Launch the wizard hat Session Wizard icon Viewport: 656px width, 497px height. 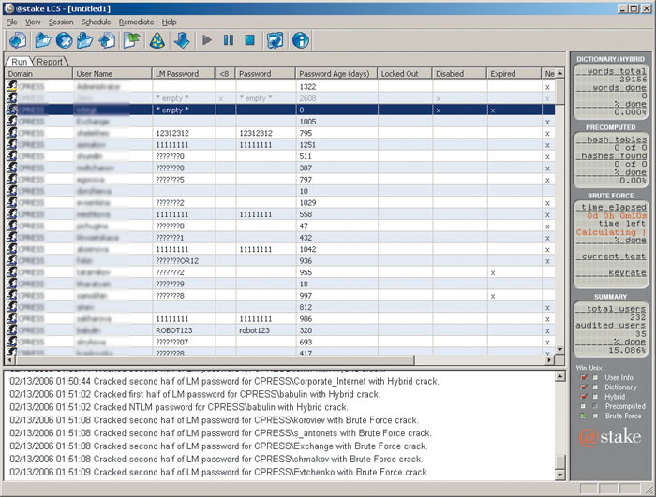157,40
